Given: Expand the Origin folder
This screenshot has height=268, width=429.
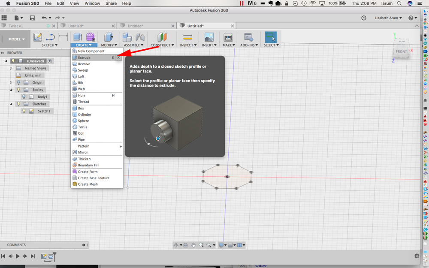Looking at the screenshot, I should [11, 82].
